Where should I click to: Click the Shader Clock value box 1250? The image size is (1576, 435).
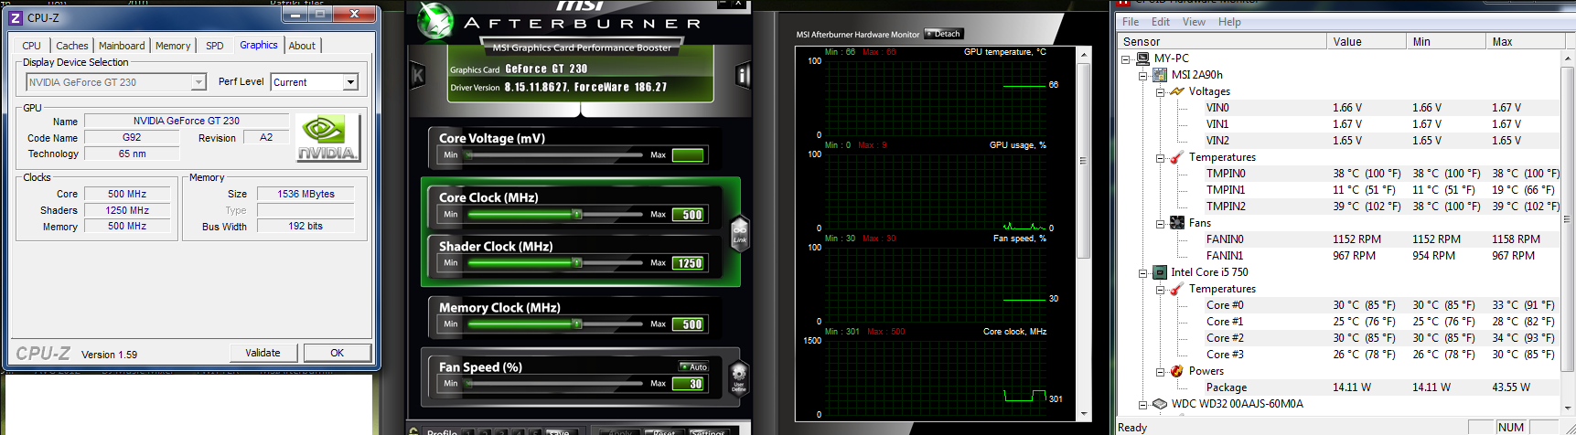pos(688,263)
